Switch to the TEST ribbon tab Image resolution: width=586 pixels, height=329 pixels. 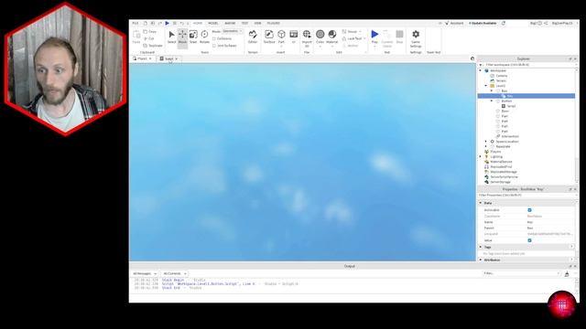[x=244, y=23]
